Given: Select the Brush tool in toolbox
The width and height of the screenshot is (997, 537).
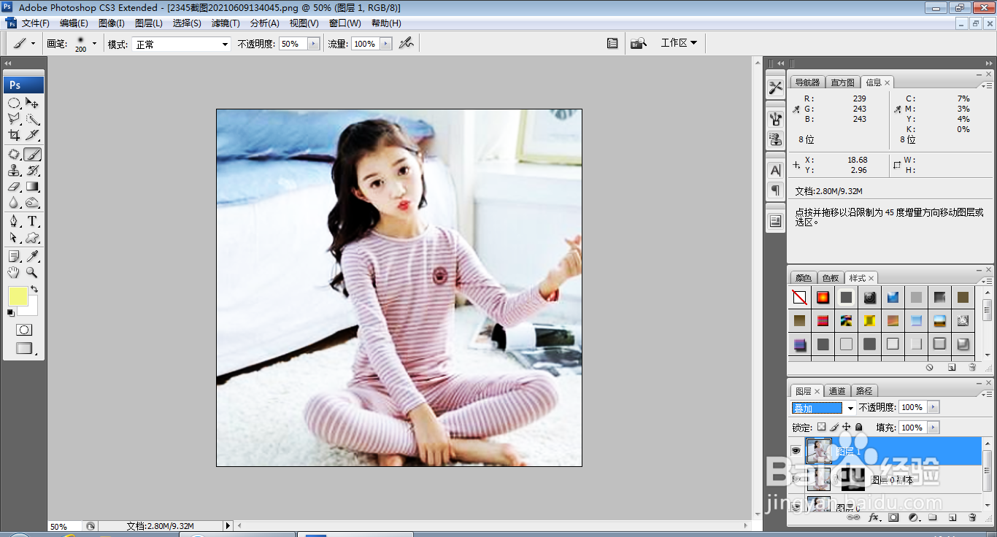Looking at the screenshot, I should tap(32, 155).
